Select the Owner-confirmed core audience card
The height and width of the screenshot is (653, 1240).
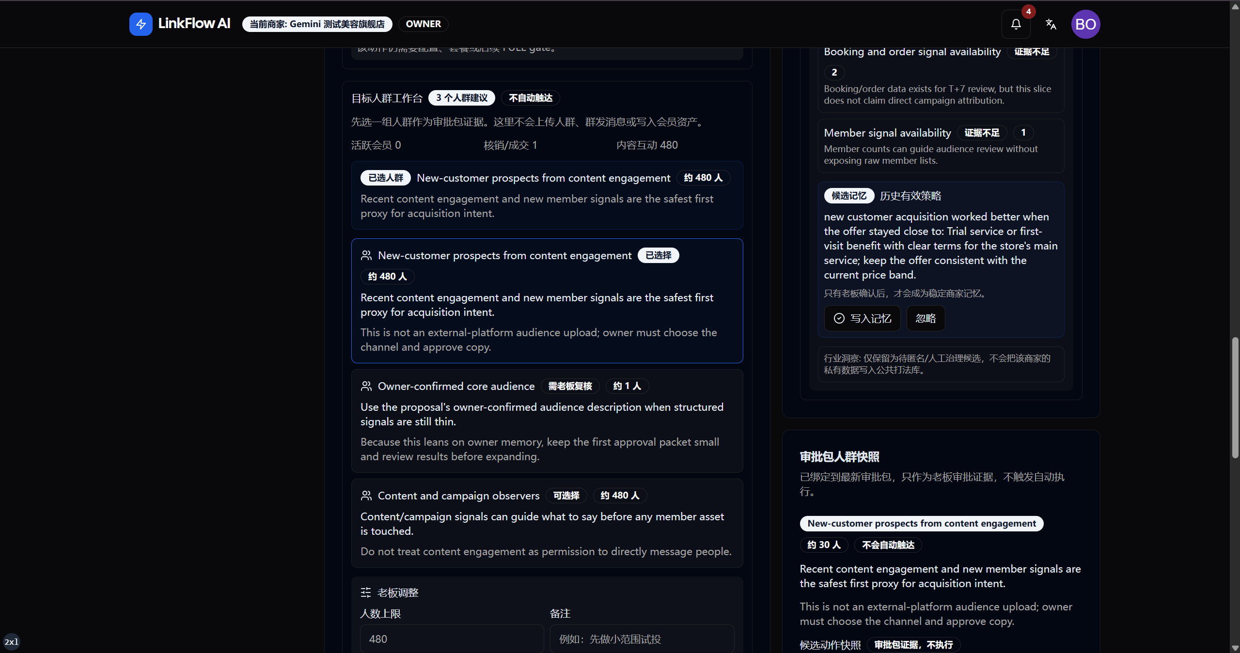point(547,421)
